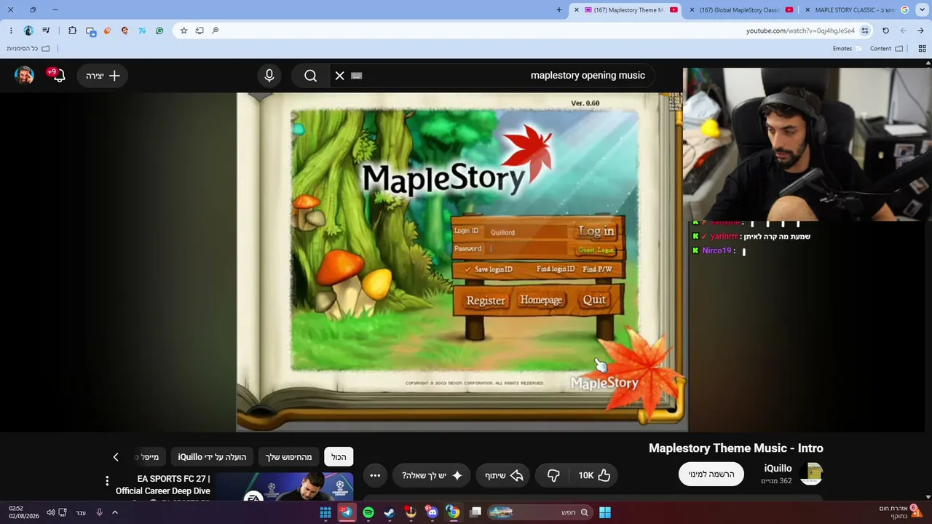Start voice search with the microphone
The width and height of the screenshot is (932, 524).
(x=269, y=76)
